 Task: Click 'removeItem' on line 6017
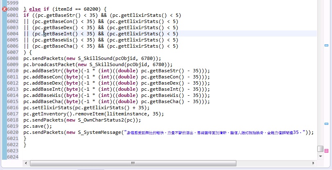click(89, 114)
